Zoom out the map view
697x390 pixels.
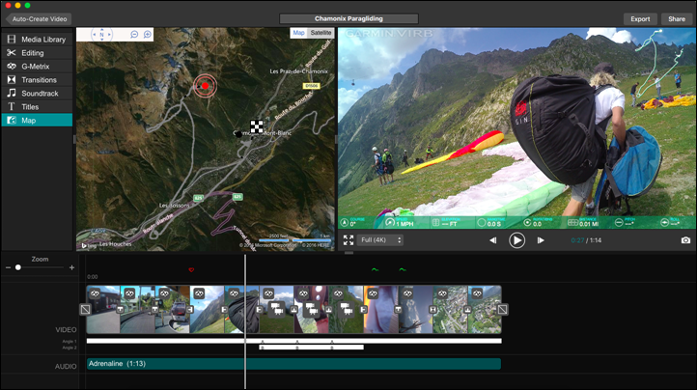[133, 34]
